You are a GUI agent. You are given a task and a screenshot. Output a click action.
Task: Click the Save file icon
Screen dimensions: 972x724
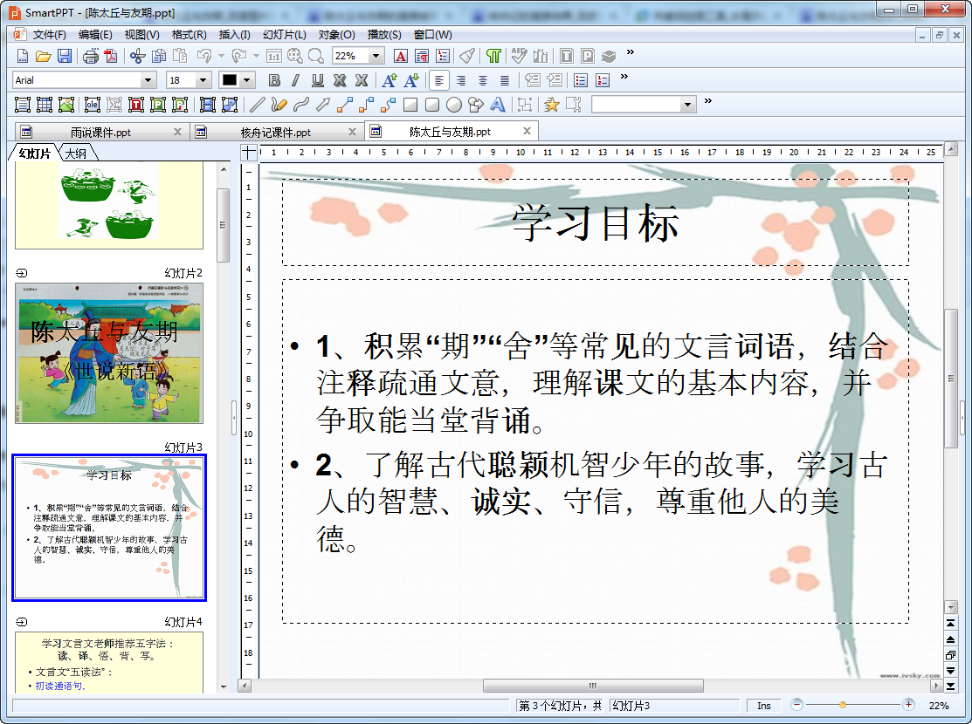(x=65, y=56)
